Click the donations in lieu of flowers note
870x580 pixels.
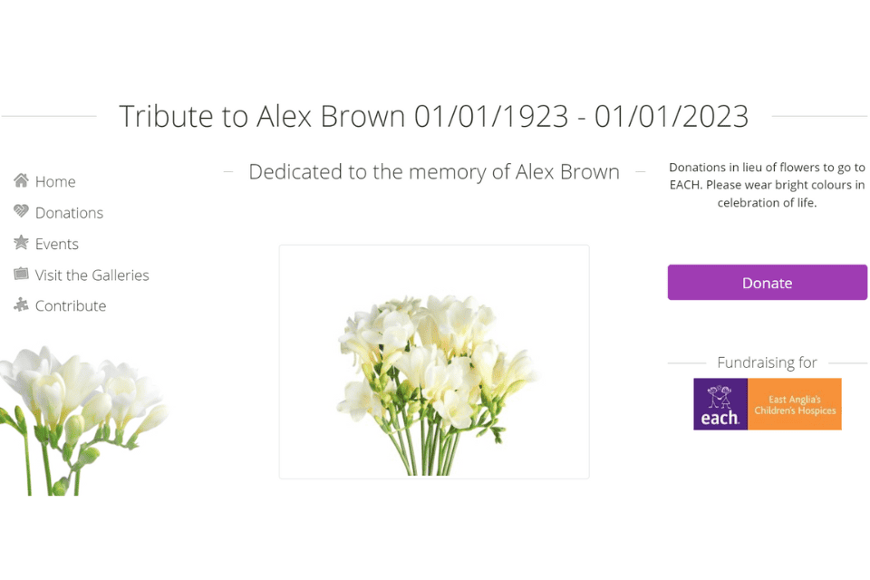click(767, 185)
